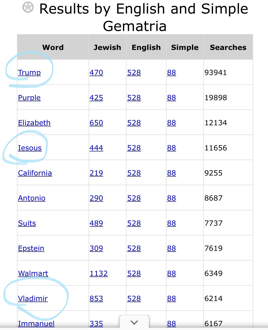Open the Suits word link

(x=27, y=223)
